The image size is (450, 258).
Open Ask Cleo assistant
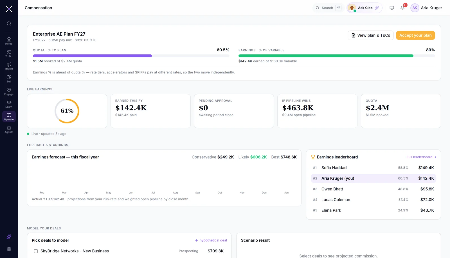364,8
